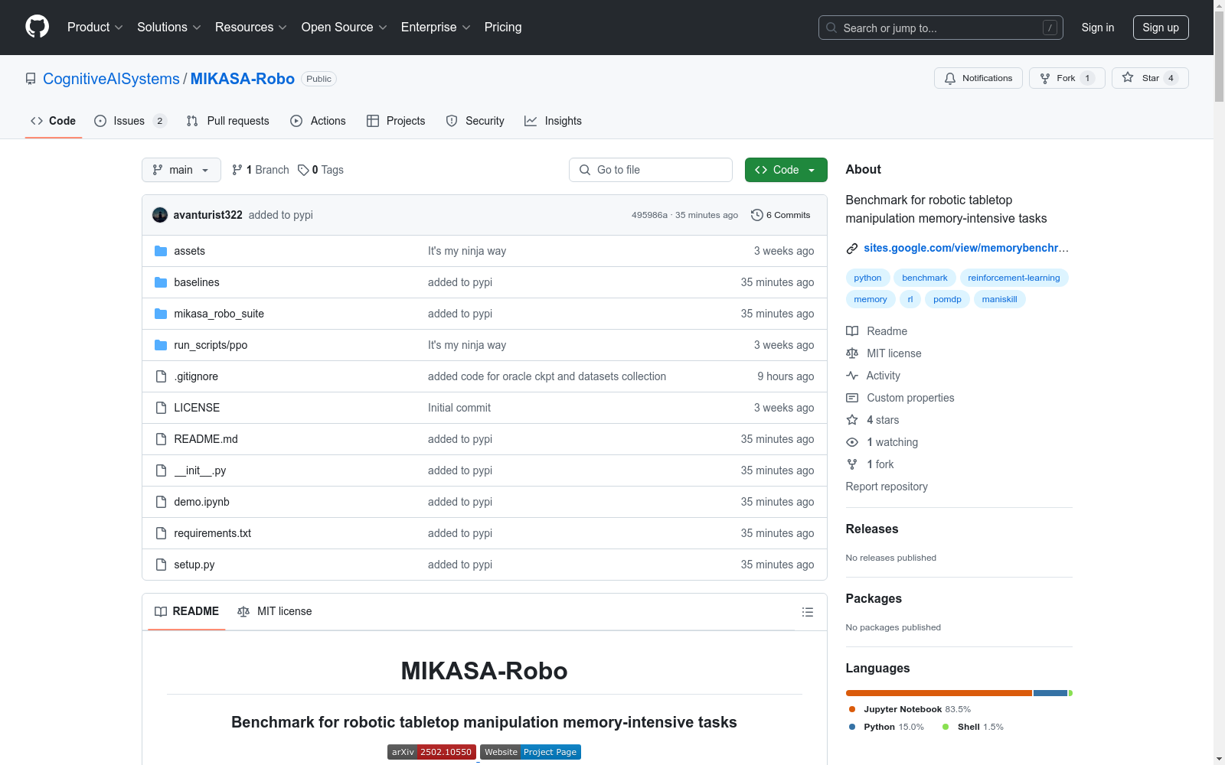Open the README outline list icon
The image size is (1225, 765).
coord(807,612)
